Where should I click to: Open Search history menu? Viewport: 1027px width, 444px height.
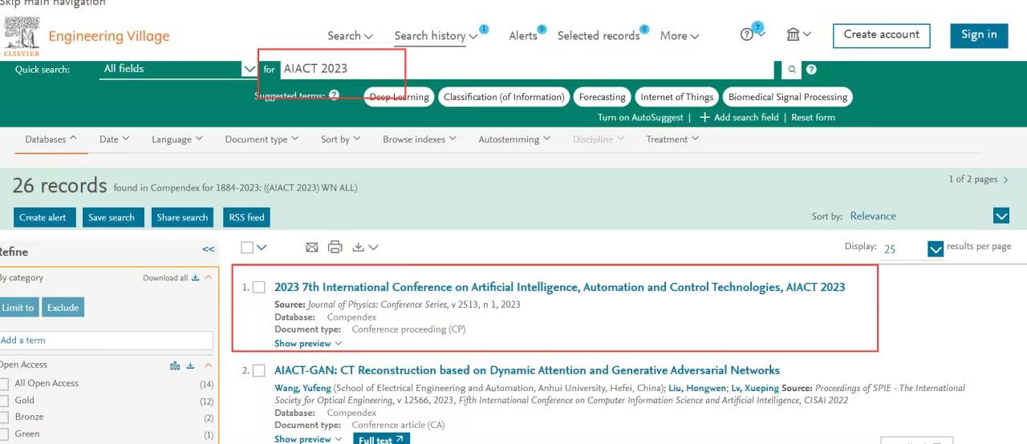(x=436, y=36)
